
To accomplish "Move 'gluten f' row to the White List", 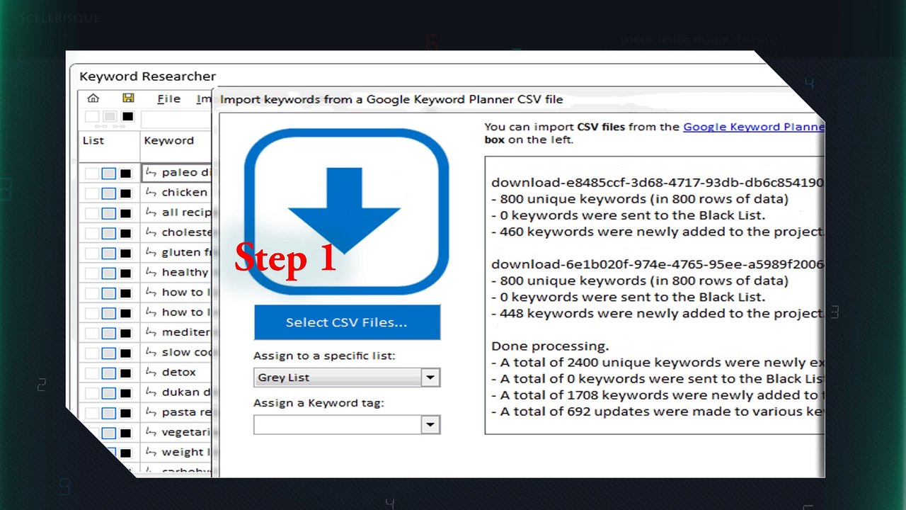I will click(91, 253).
